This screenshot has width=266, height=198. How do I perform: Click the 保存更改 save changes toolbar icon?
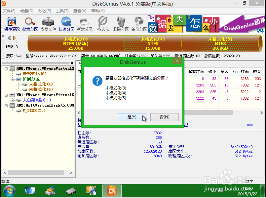click(12, 24)
